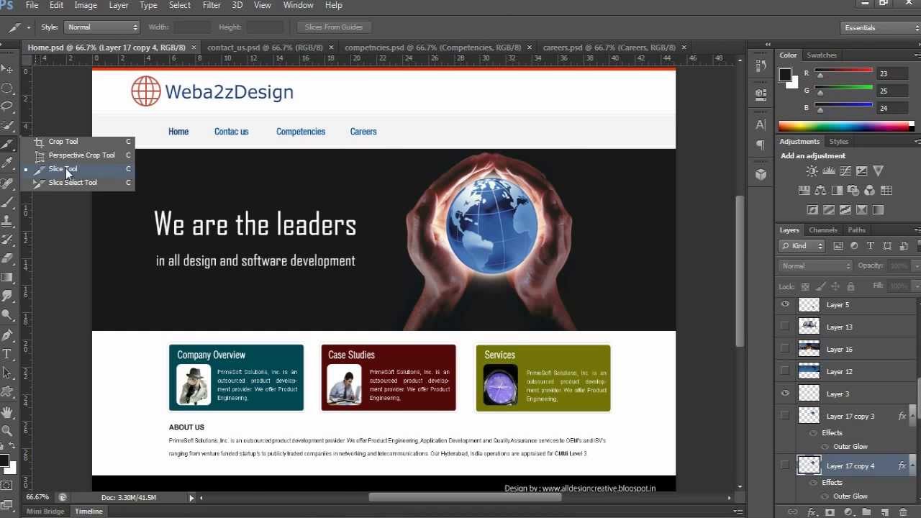Select the Zoom tool
Image resolution: width=921 pixels, height=518 pixels.
point(7,431)
